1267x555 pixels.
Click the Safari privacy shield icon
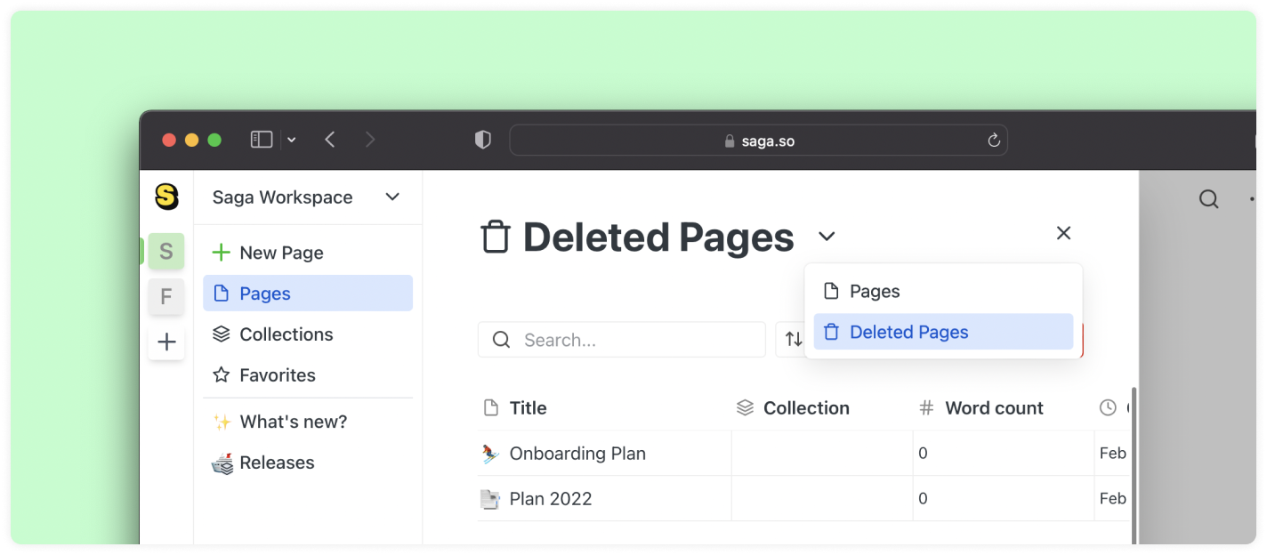tap(483, 140)
